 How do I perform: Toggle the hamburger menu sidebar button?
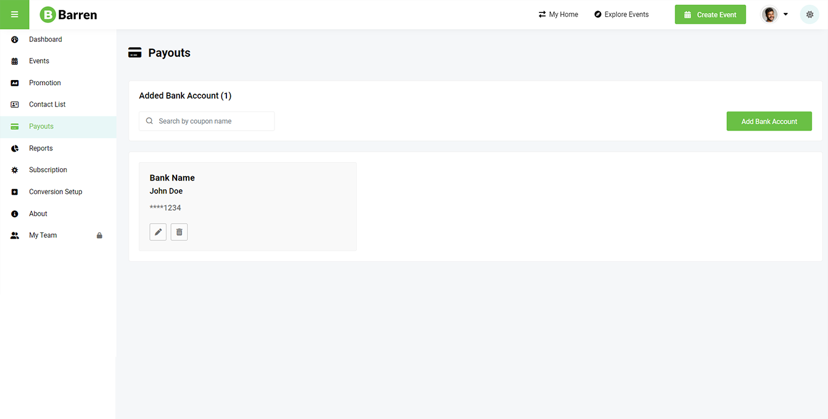(x=14, y=15)
